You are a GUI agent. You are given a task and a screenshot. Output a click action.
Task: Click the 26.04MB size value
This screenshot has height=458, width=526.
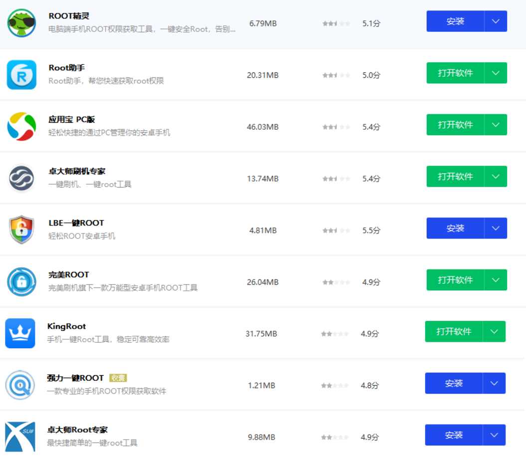[x=263, y=282]
